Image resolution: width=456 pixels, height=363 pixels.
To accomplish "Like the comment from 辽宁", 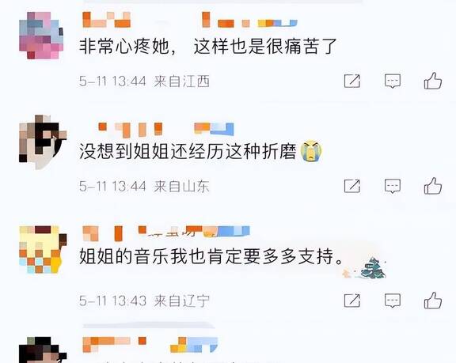I will click(x=433, y=301).
